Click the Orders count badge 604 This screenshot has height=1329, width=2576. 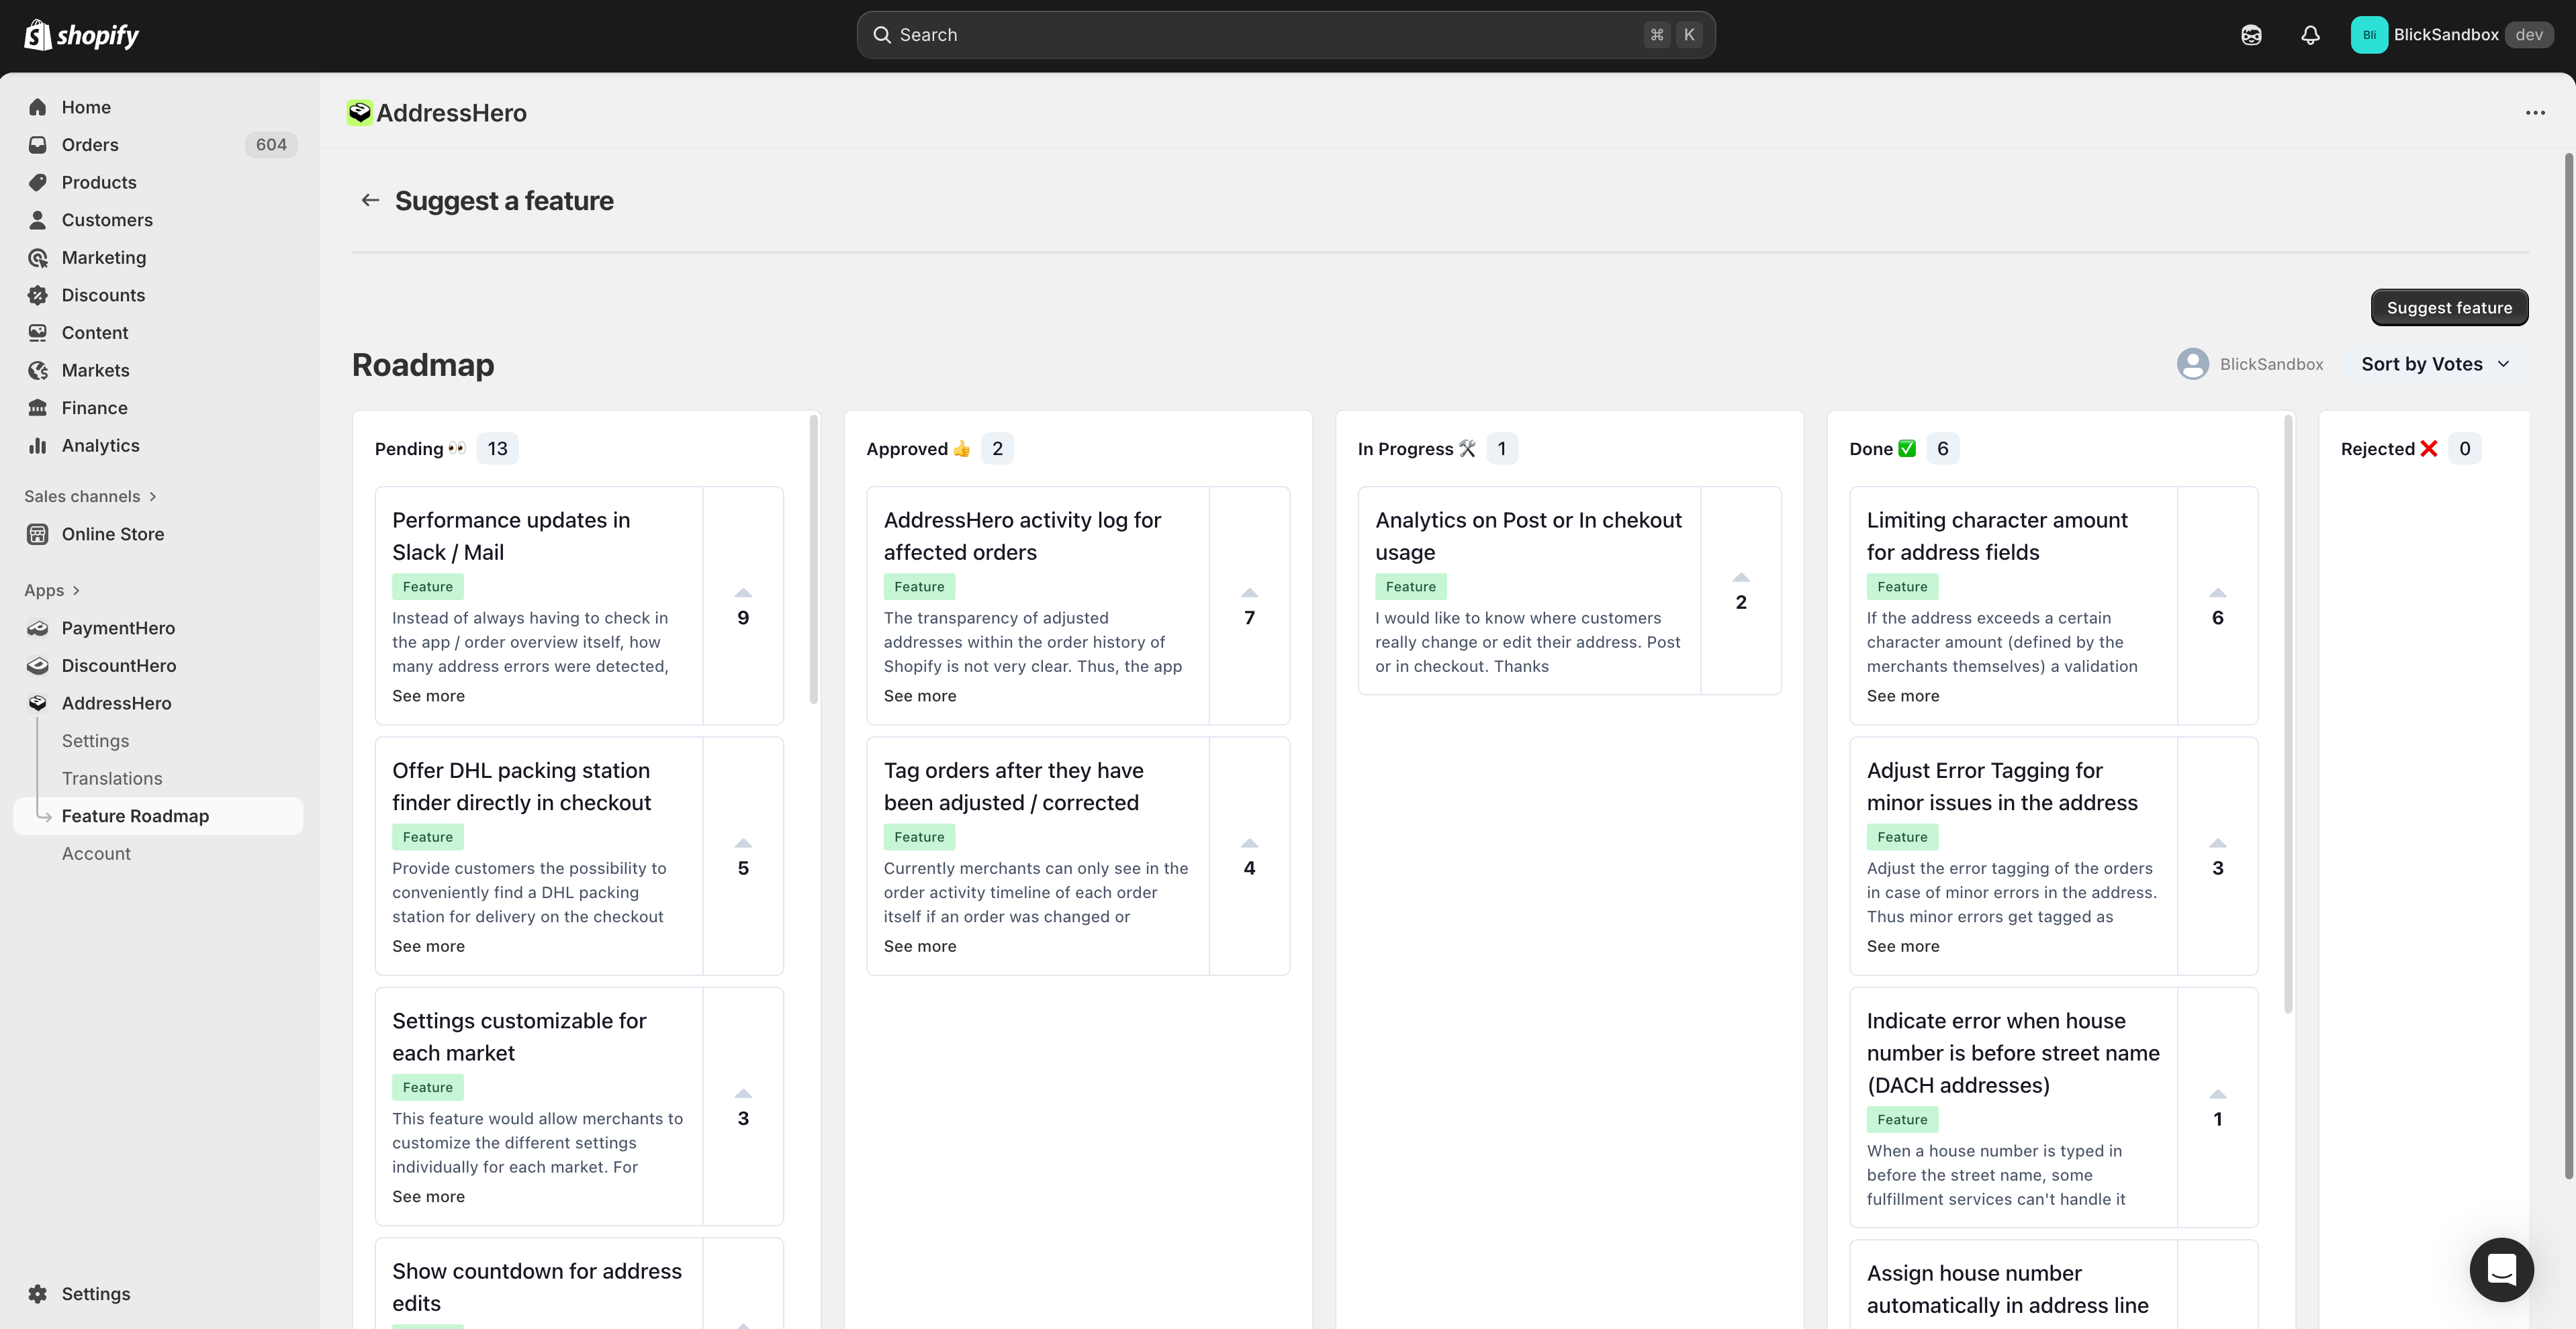pos(271,145)
